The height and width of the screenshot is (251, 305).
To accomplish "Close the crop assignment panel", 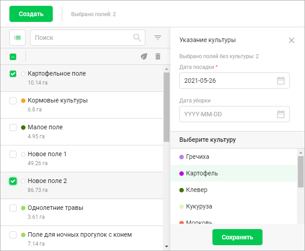I will pos(292,40).
